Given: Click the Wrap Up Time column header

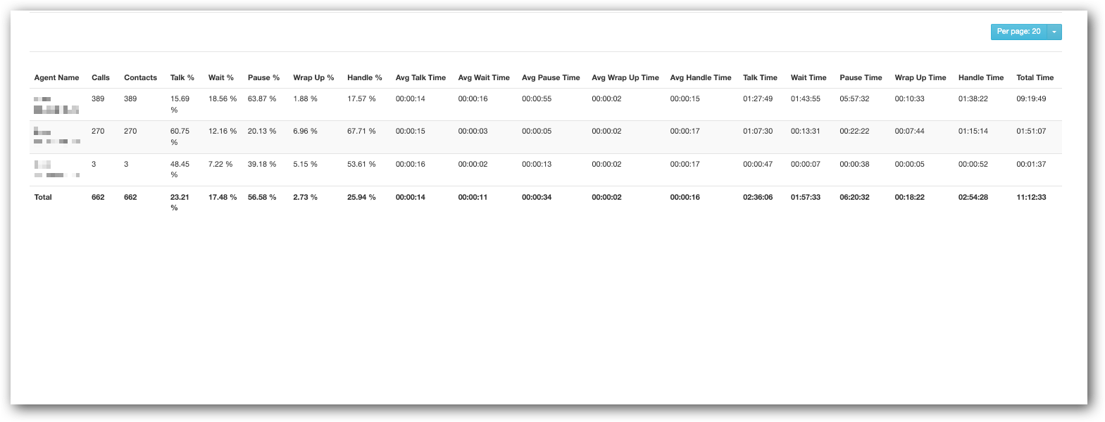Looking at the screenshot, I should [920, 78].
